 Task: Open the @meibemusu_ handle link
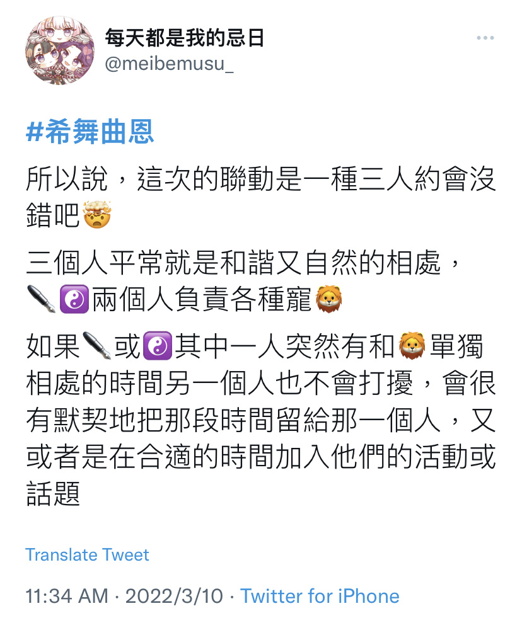tap(169, 64)
